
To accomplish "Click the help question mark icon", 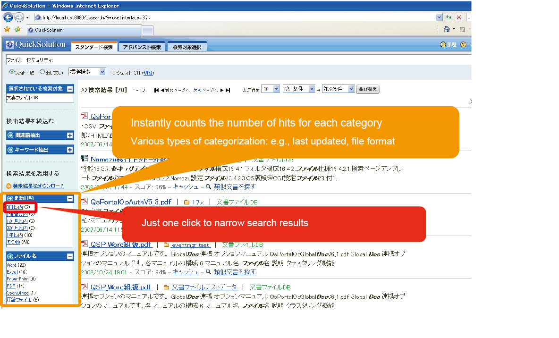I will [x=463, y=44].
